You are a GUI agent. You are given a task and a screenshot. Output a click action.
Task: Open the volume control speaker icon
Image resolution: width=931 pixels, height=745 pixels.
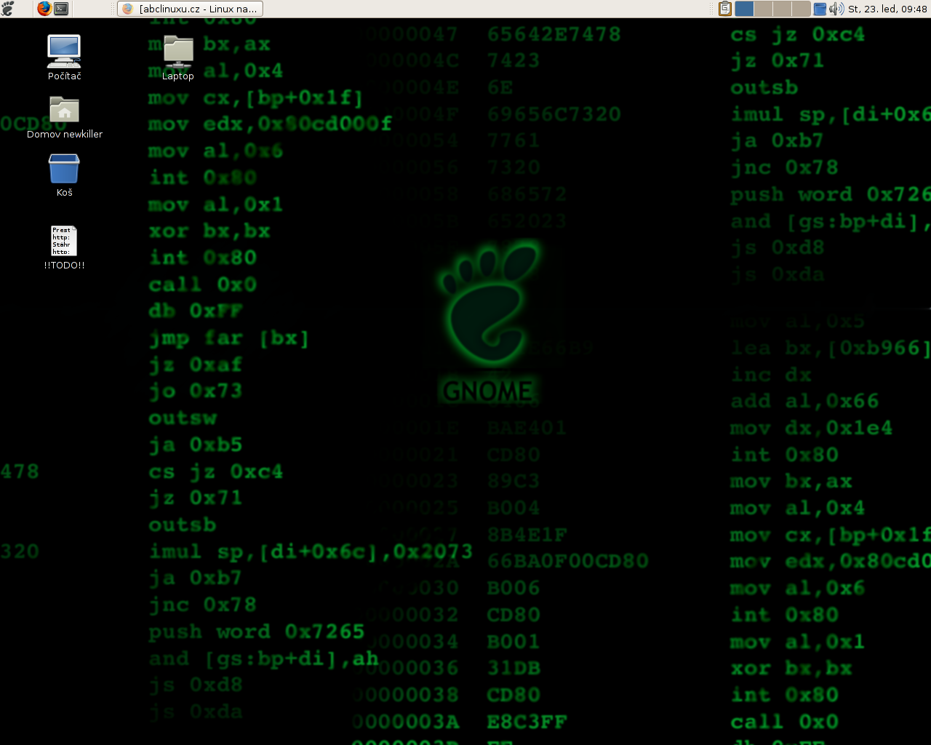(836, 9)
